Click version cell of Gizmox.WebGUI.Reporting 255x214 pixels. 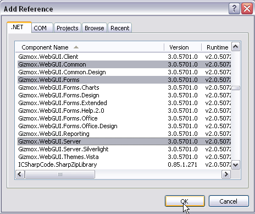[182, 134]
